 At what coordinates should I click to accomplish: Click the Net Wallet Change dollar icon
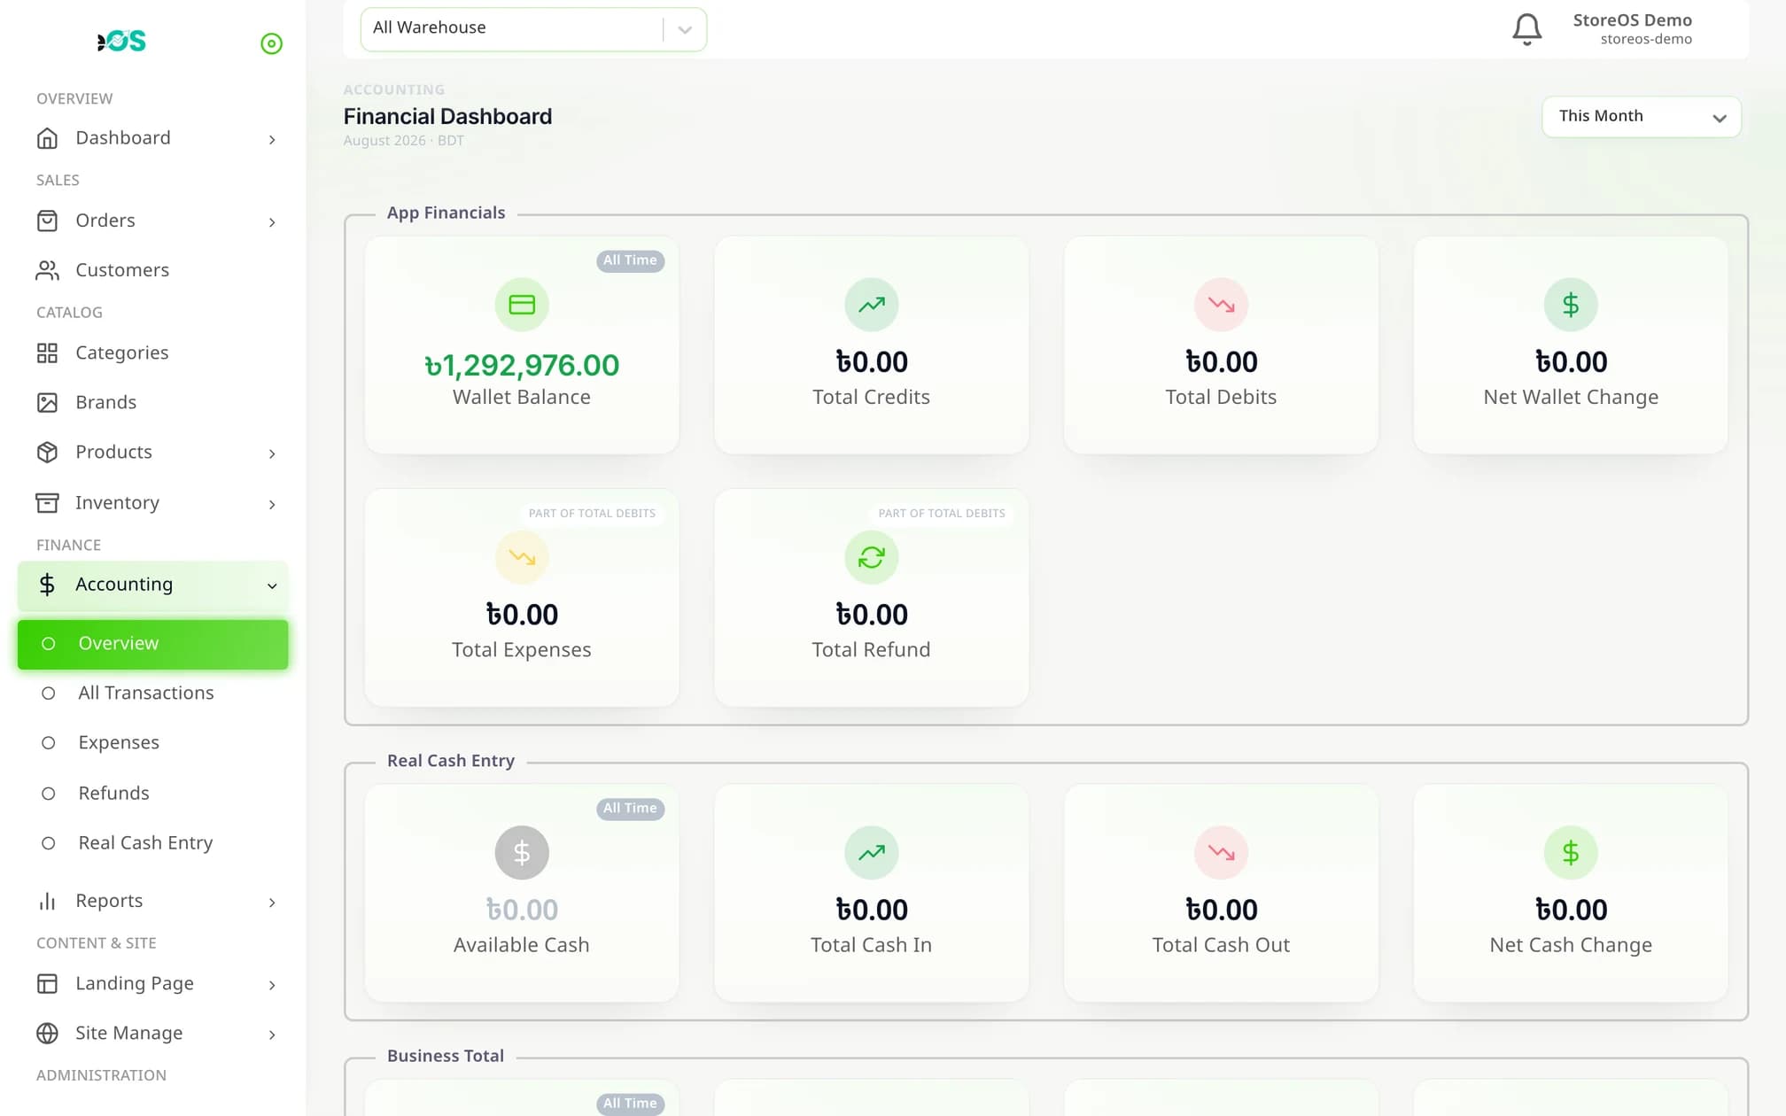click(x=1571, y=305)
